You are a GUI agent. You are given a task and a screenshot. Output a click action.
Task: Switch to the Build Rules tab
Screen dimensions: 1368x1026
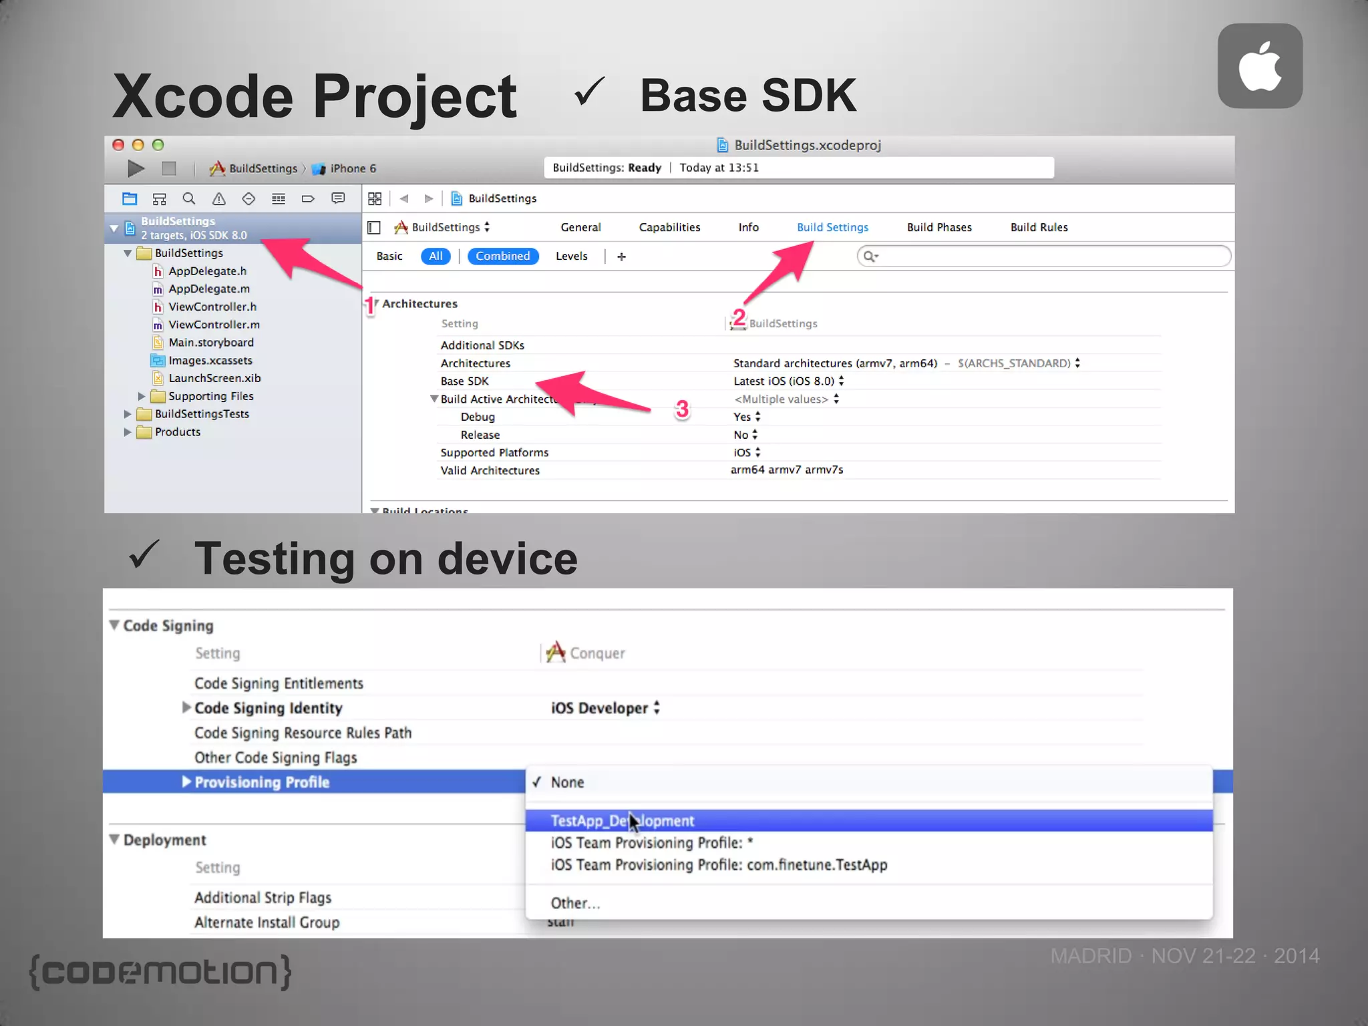[1039, 227]
